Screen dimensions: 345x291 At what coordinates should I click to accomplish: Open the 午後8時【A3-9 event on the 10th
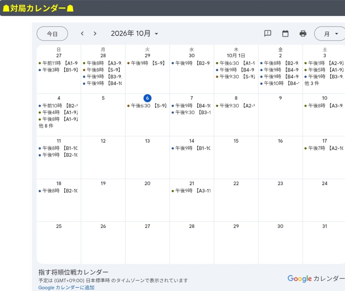point(324,106)
